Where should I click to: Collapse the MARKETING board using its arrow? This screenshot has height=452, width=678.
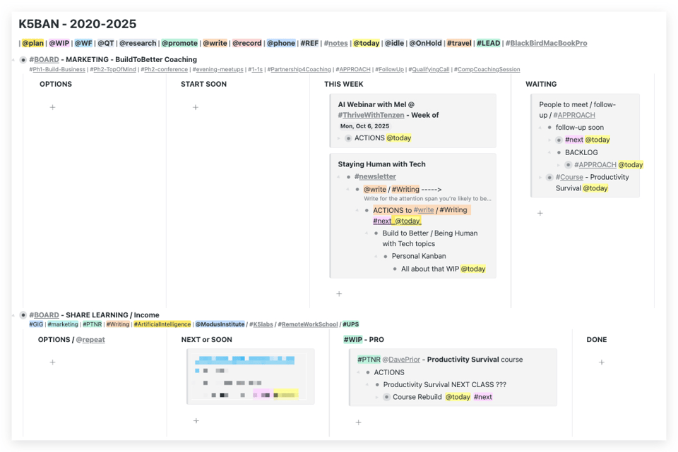(x=14, y=60)
